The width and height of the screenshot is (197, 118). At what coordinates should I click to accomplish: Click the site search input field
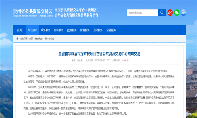click(x=142, y=13)
